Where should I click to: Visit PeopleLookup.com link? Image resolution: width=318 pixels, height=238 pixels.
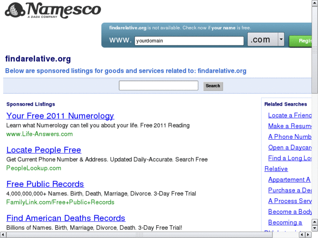(x=34, y=168)
